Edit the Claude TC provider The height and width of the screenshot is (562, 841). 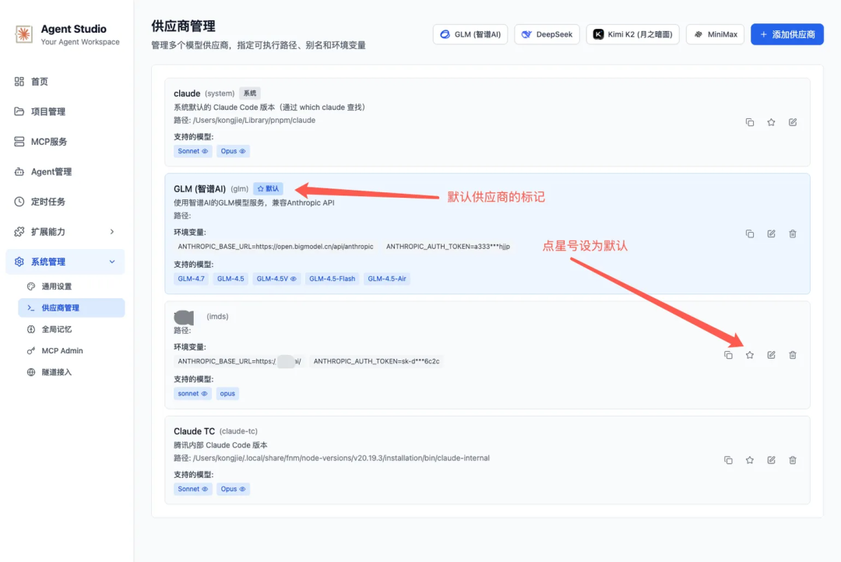(771, 460)
